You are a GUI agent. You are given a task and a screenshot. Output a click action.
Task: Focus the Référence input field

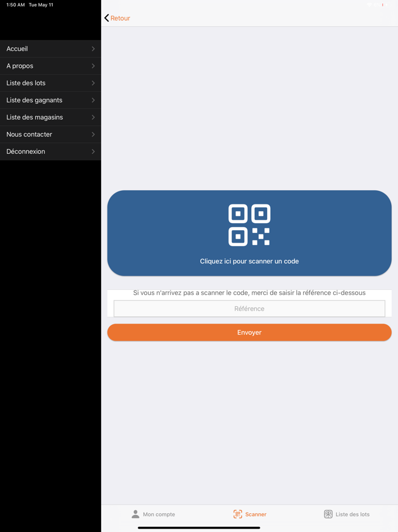pos(249,309)
